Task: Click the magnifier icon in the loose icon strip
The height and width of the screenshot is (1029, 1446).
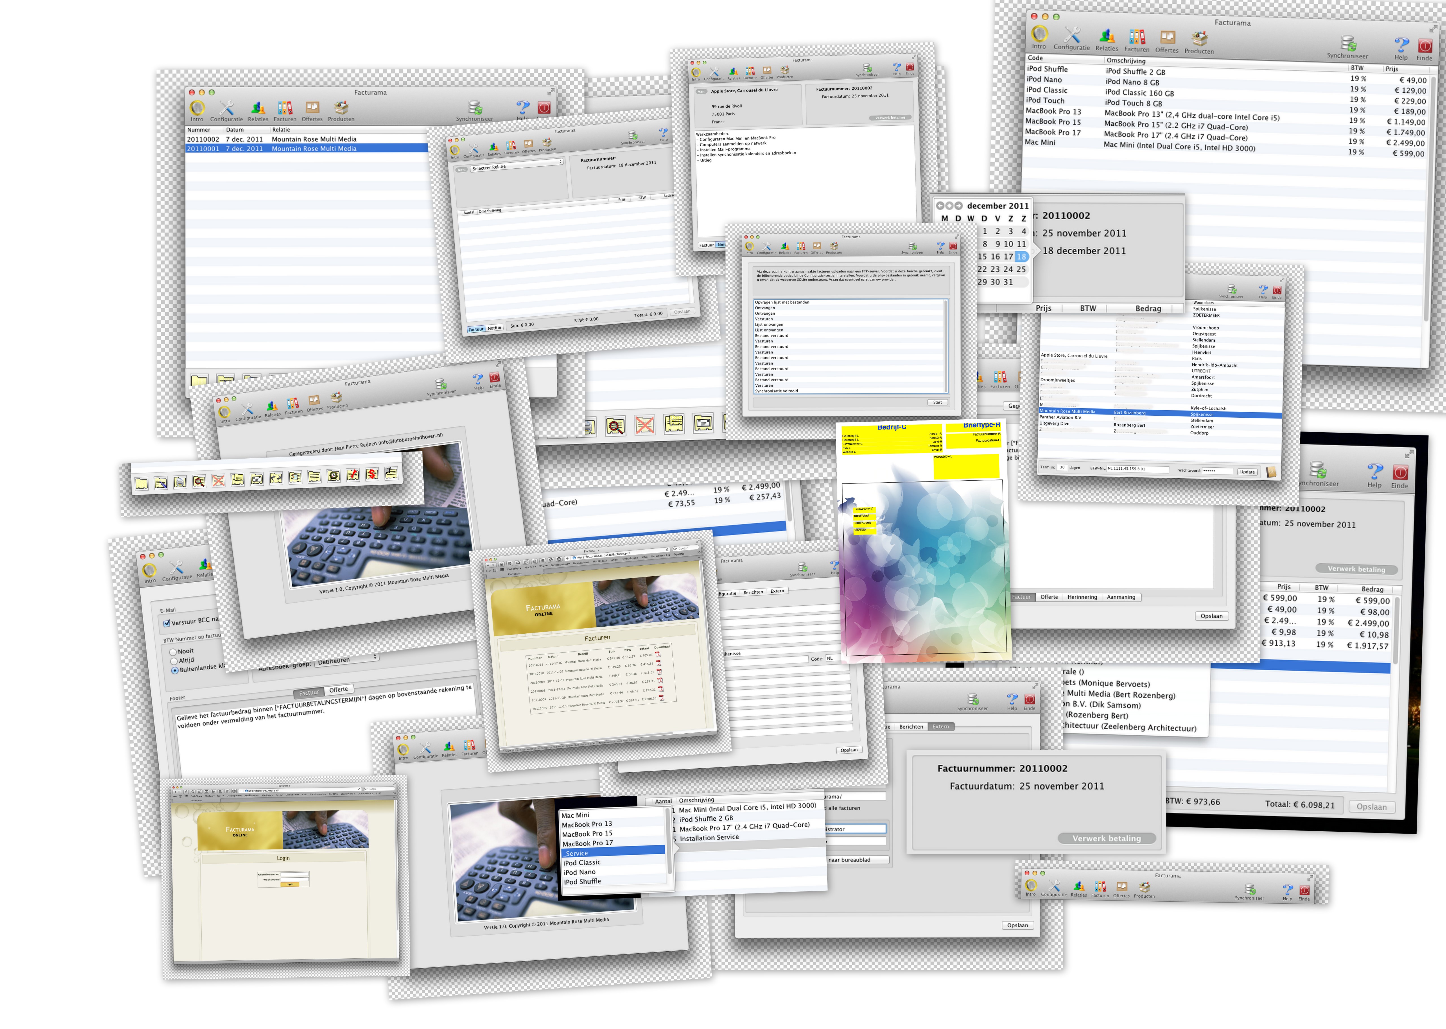Action: tap(199, 481)
